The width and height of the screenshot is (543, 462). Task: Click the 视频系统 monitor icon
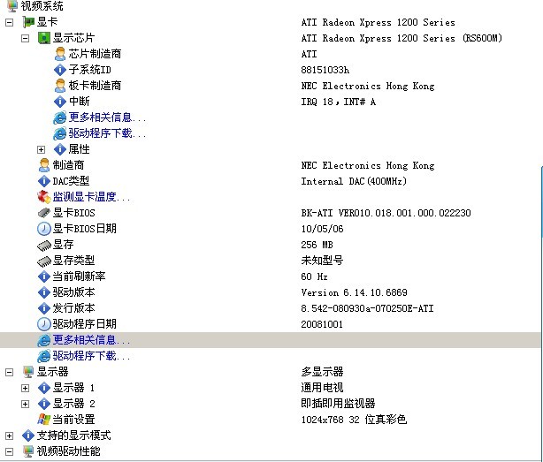coord(12,5)
